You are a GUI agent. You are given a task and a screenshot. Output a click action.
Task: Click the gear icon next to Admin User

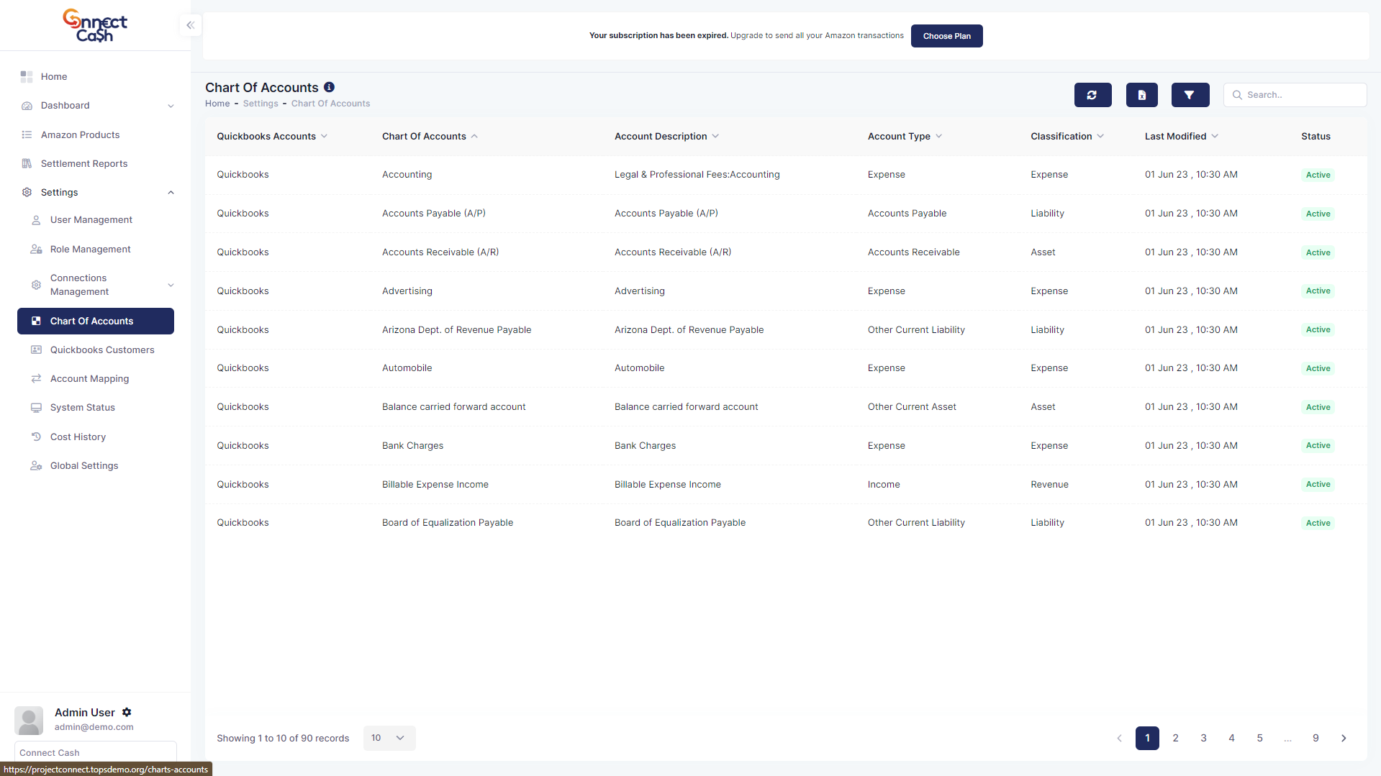[127, 712]
